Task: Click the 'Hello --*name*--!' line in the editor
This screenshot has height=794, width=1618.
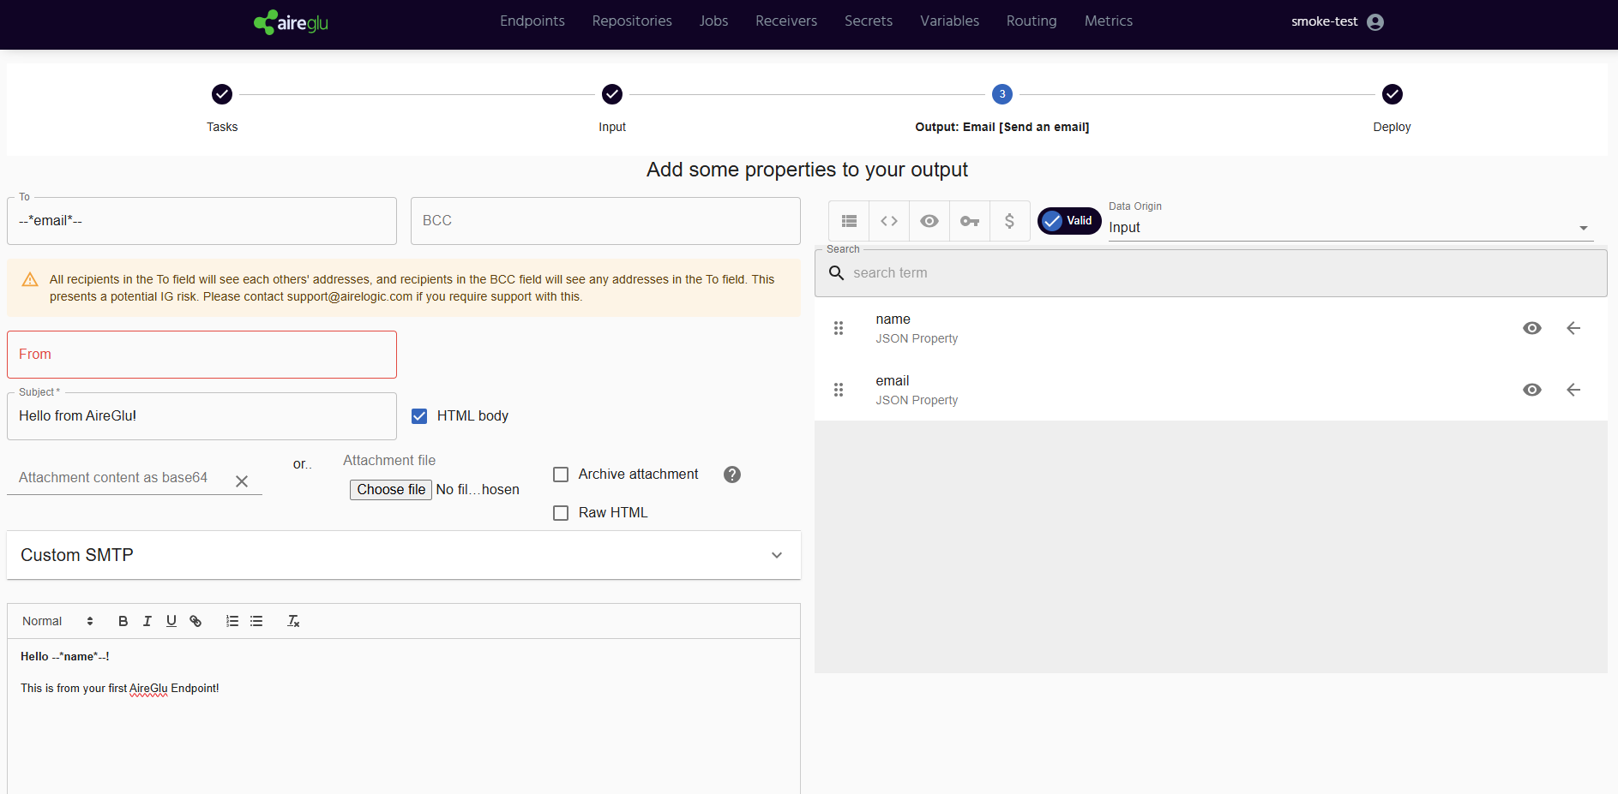Action: click(65, 656)
